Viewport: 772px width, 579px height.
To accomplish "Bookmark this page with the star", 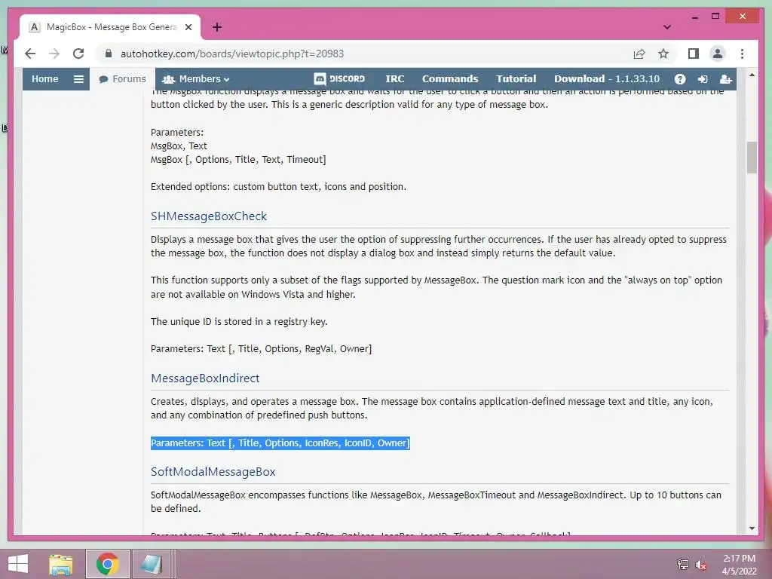I will [x=663, y=54].
